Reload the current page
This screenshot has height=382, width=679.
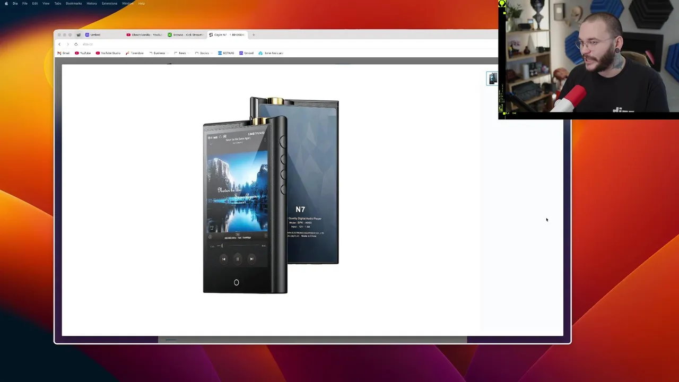pos(76,44)
